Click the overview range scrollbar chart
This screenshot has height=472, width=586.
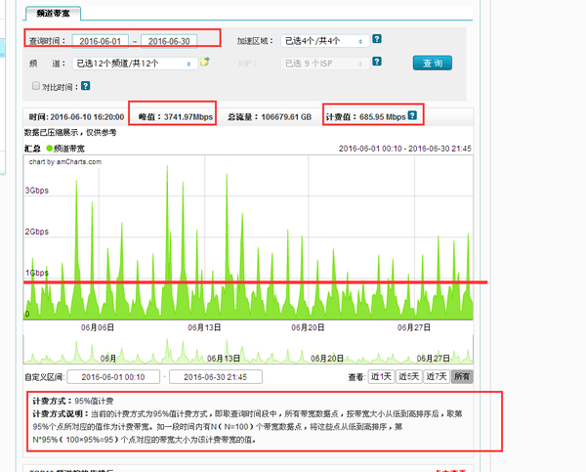pyautogui.click(x=248, y=350)
